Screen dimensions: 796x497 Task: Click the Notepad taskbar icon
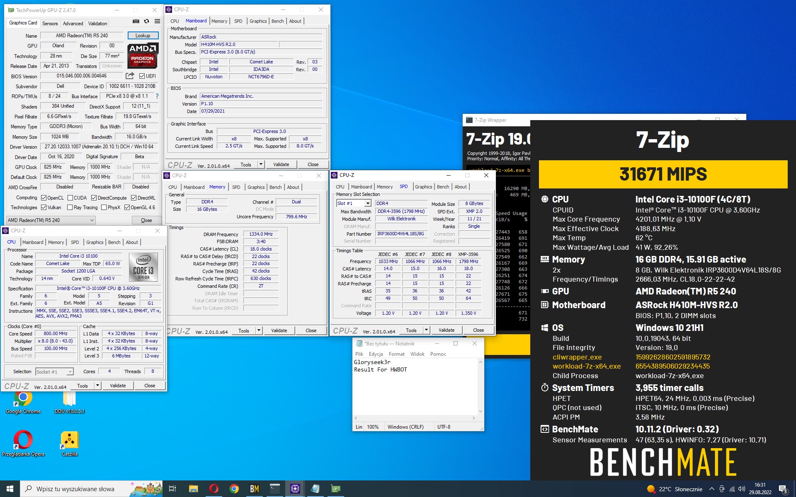pyautogui.click(x=315, y=489)
